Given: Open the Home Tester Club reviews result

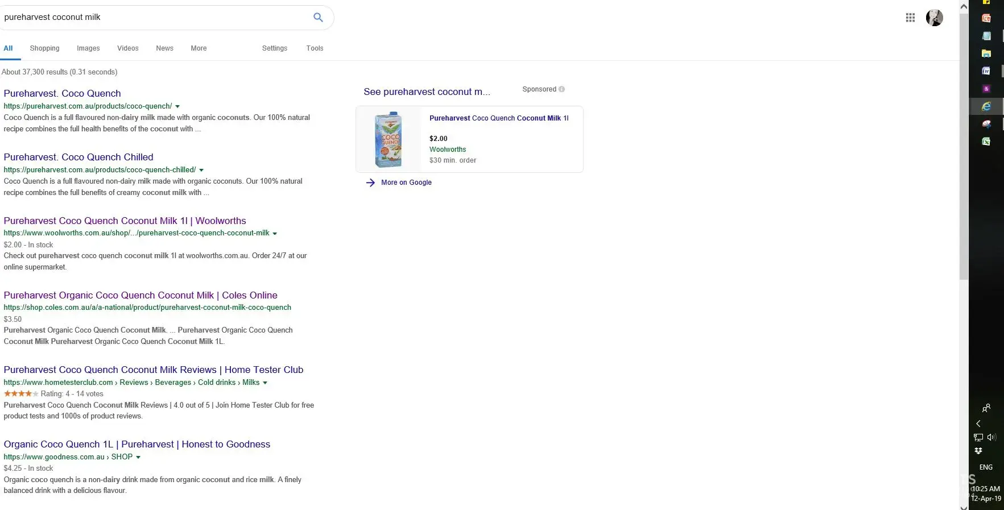Looking at the screenshot, I should coord(154,370).
